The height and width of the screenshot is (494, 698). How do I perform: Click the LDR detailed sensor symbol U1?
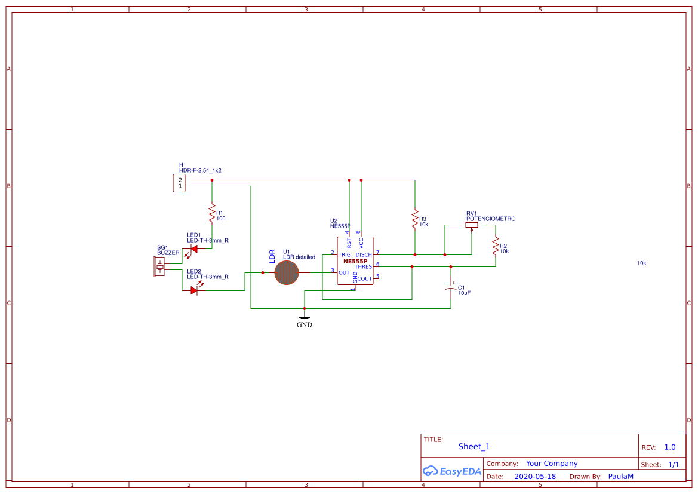click(287, 273)
